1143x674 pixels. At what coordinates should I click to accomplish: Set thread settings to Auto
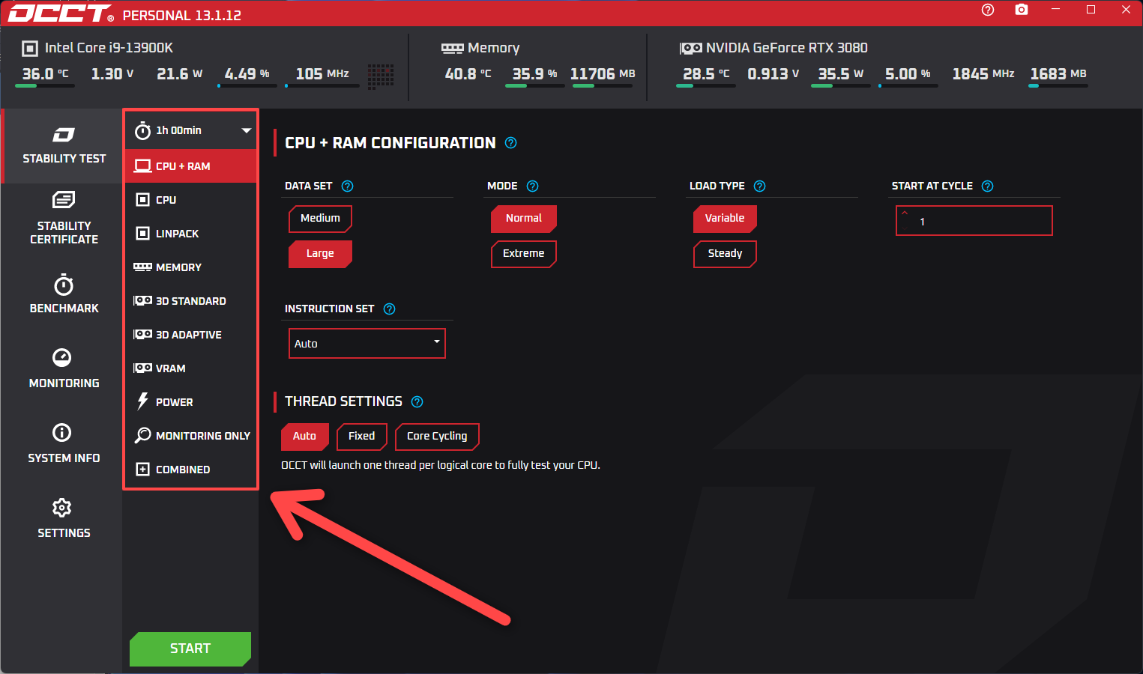[x=304, y=437]
